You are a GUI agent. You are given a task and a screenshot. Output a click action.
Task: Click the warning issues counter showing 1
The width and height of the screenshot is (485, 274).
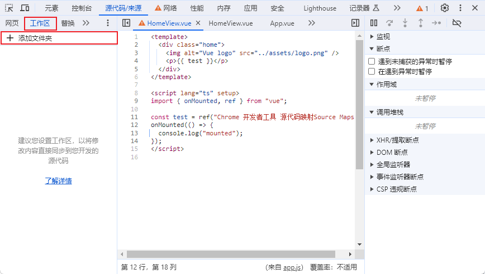click(422, 8)
